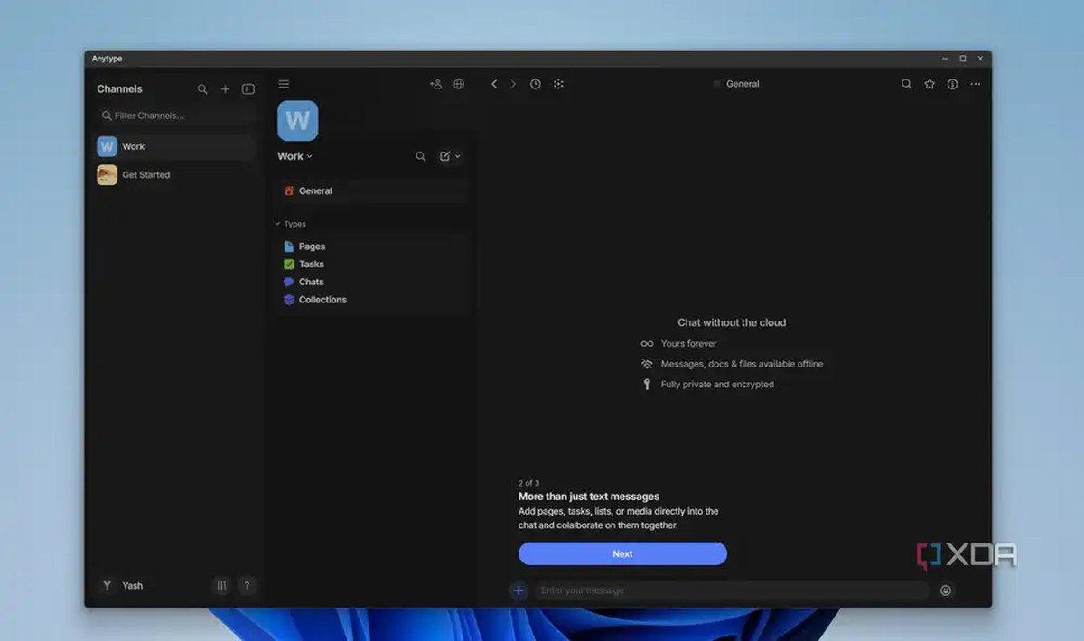Collapse the Types section
1084x641 pixels.
pos(290,224)
